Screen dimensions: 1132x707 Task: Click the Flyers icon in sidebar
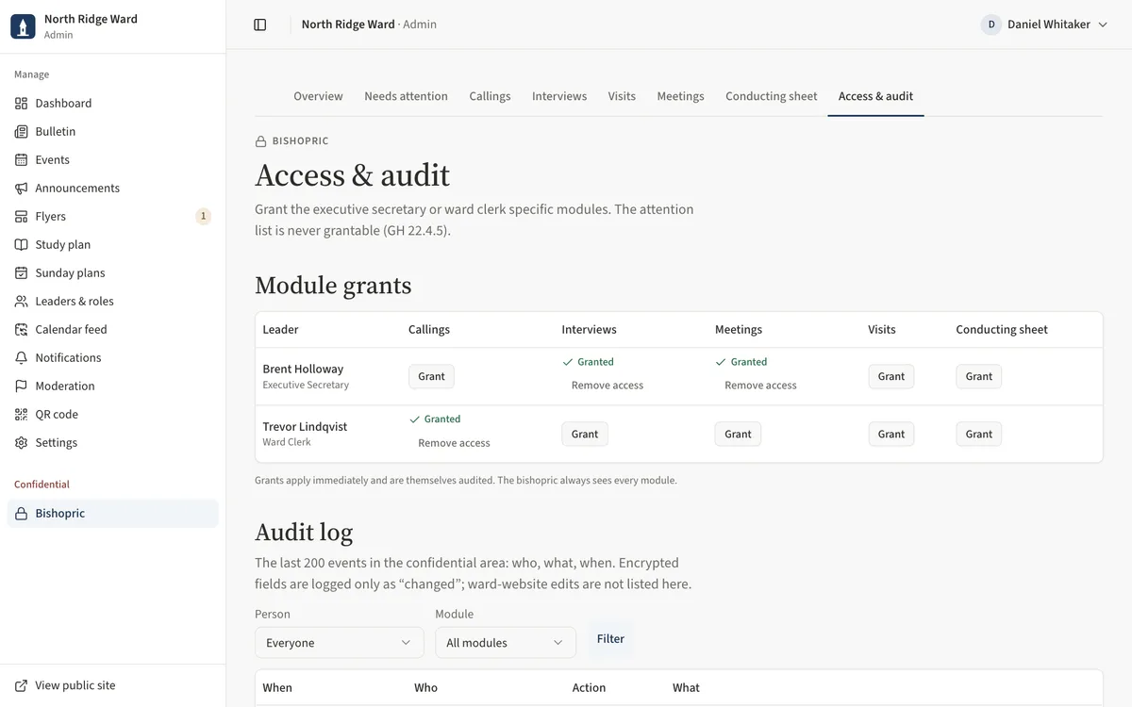coord(21,216)
